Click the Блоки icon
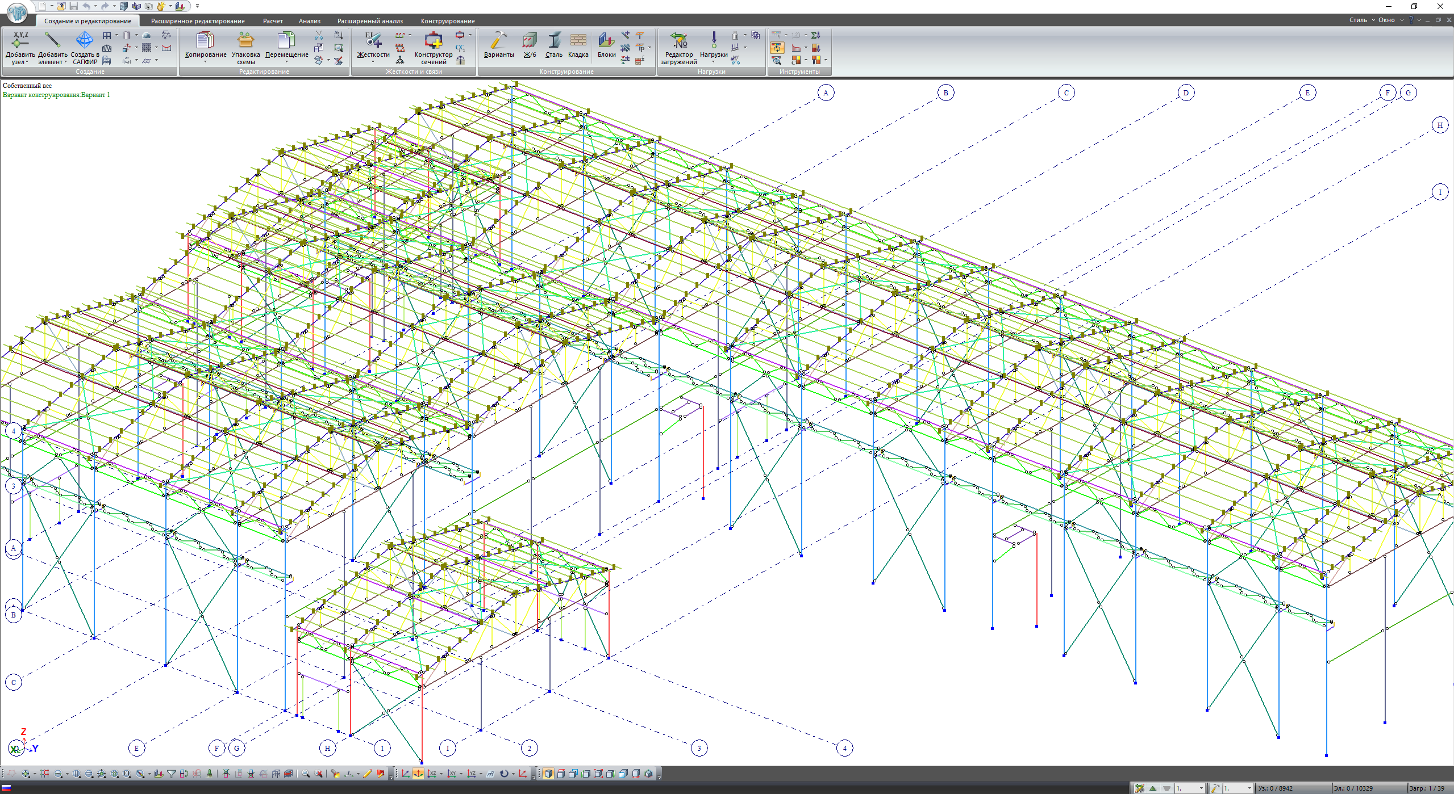The height and width of the screenshot is (794, 1454). coord(606,41)
